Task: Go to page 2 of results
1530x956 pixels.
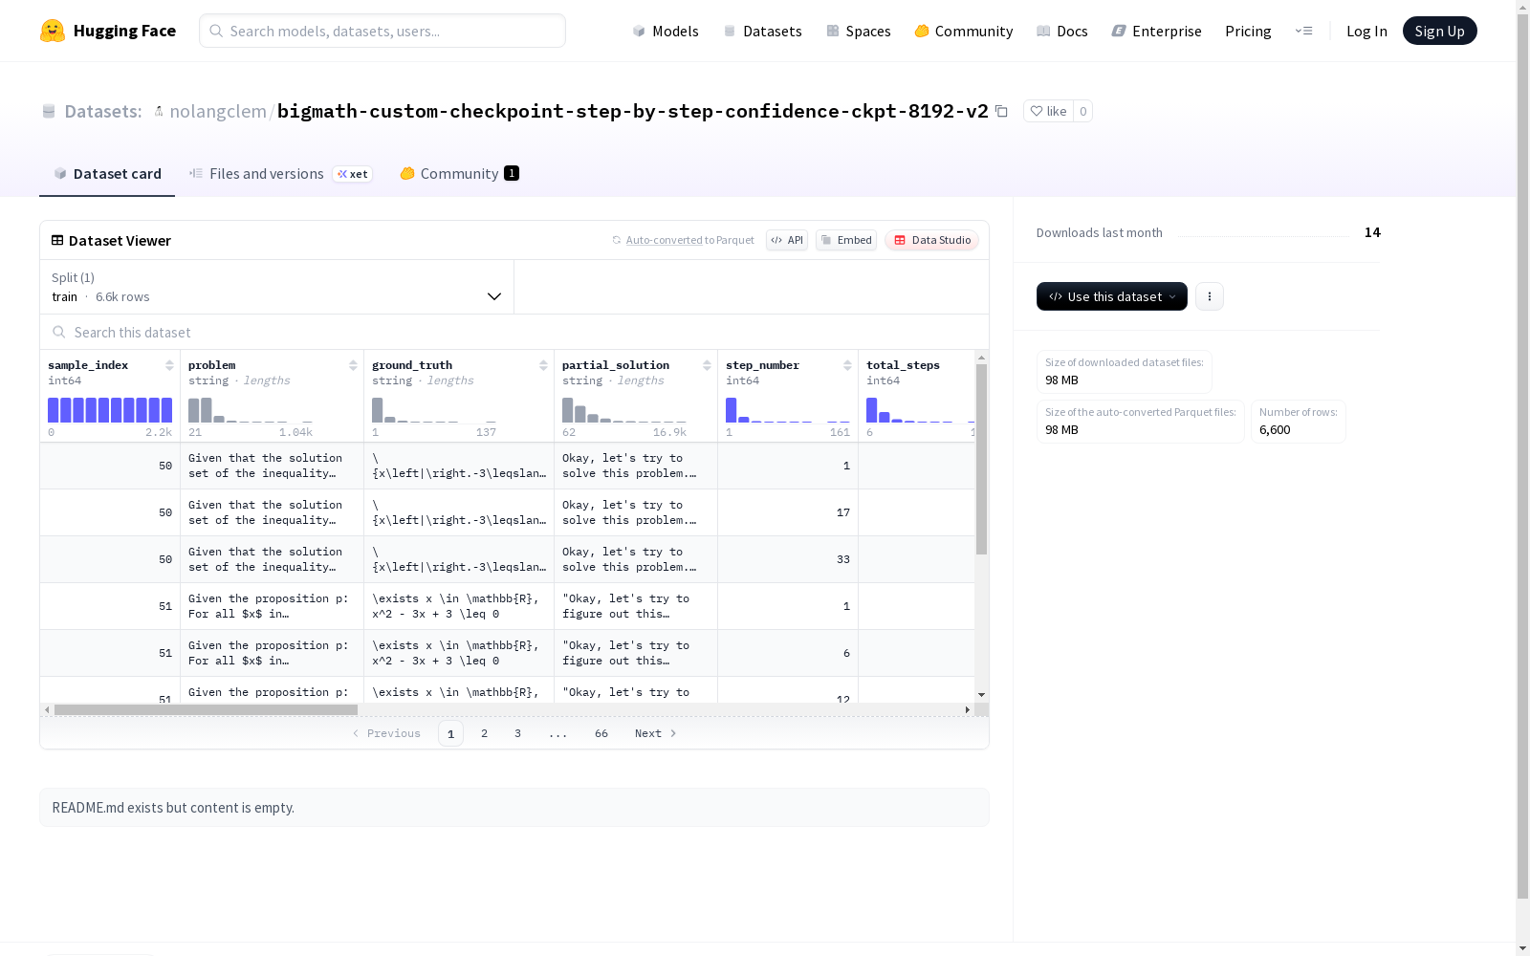Action: (485, 733)
